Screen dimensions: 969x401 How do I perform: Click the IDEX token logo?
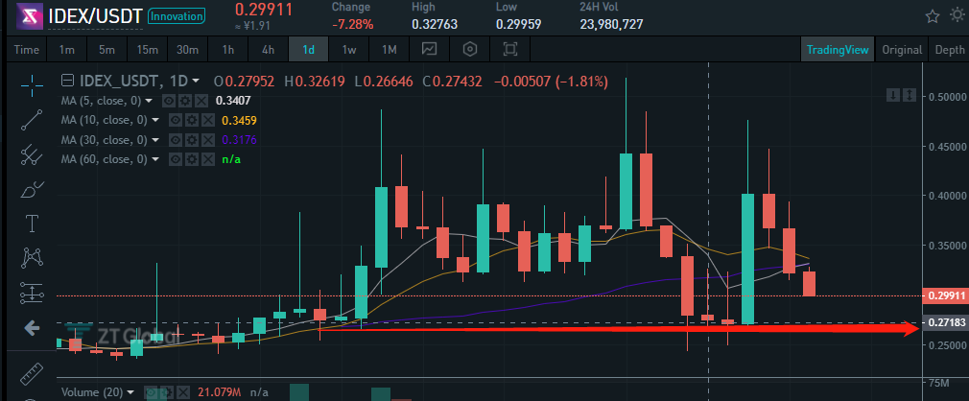click(29, 16)
